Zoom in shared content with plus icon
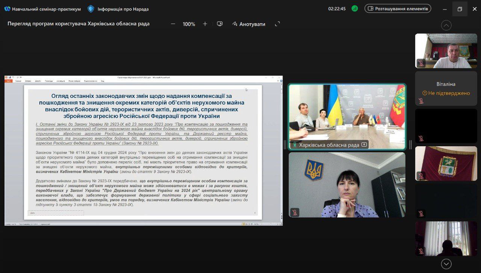The width and height of the screenshot is (481, 273). point(205,24)
